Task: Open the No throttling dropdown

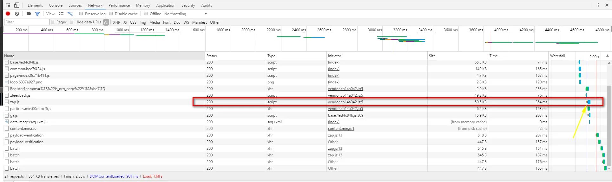Action: (186, 14)
